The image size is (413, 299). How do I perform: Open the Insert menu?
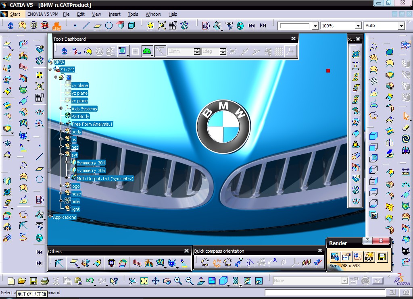click(114, 14)
